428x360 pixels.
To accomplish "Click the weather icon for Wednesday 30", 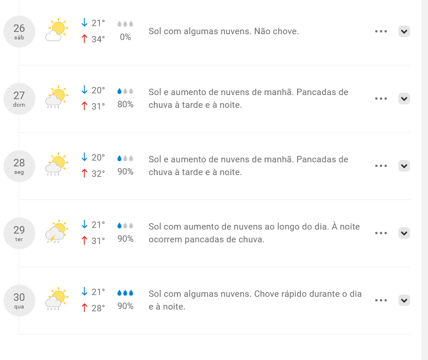I will [57, 299].
